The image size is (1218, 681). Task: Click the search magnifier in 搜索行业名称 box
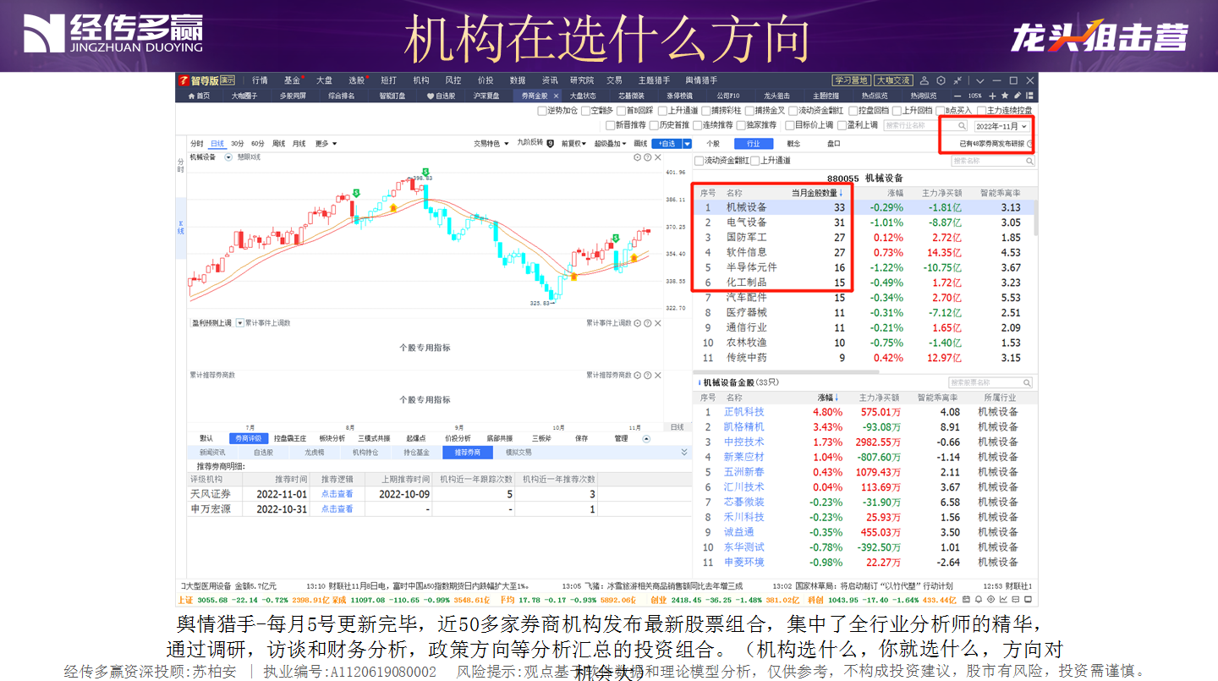pos(962,125)
